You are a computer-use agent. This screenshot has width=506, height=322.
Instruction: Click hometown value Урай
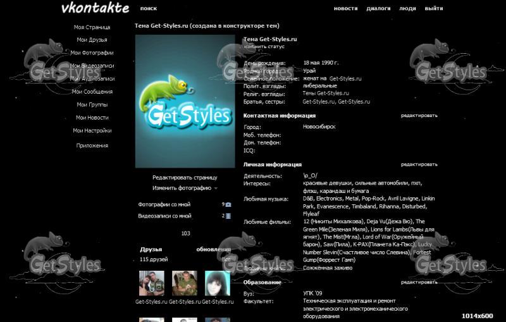[x=309, y=71]
